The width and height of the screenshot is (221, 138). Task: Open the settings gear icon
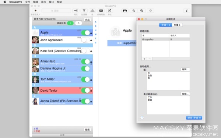tap(151, 11)
